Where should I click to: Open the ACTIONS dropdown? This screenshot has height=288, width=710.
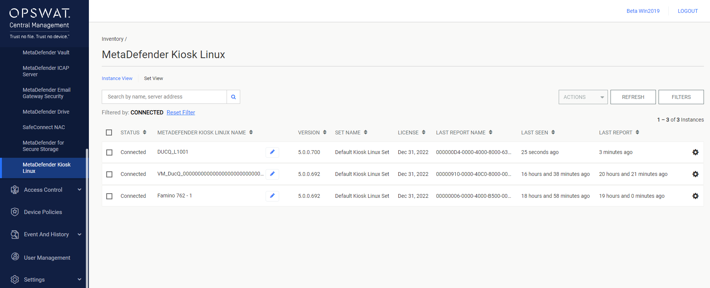583,97
